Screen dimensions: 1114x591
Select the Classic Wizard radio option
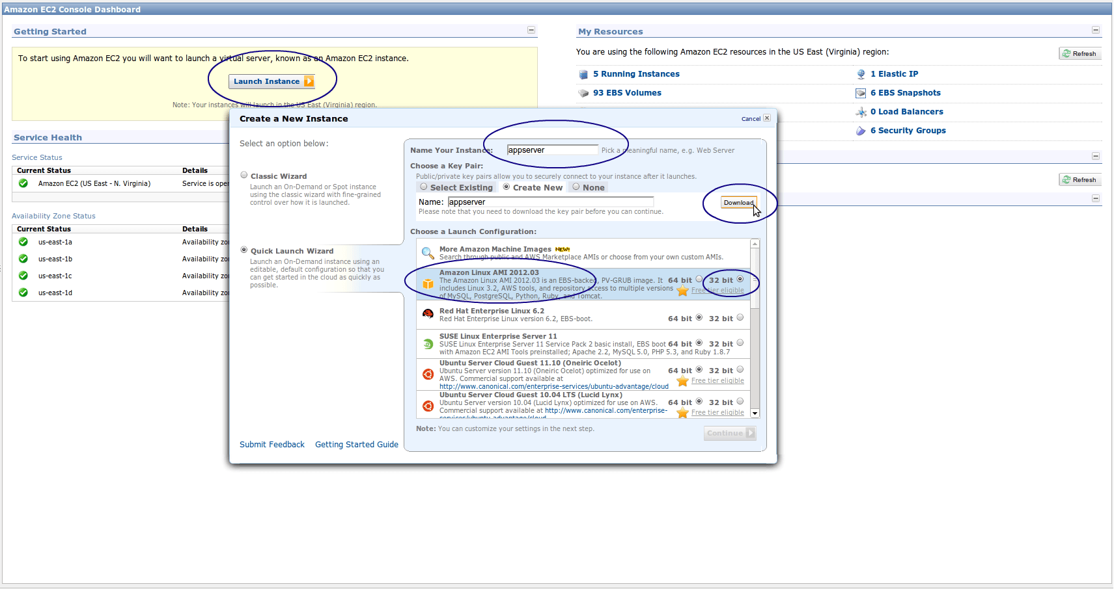(244, 175)
